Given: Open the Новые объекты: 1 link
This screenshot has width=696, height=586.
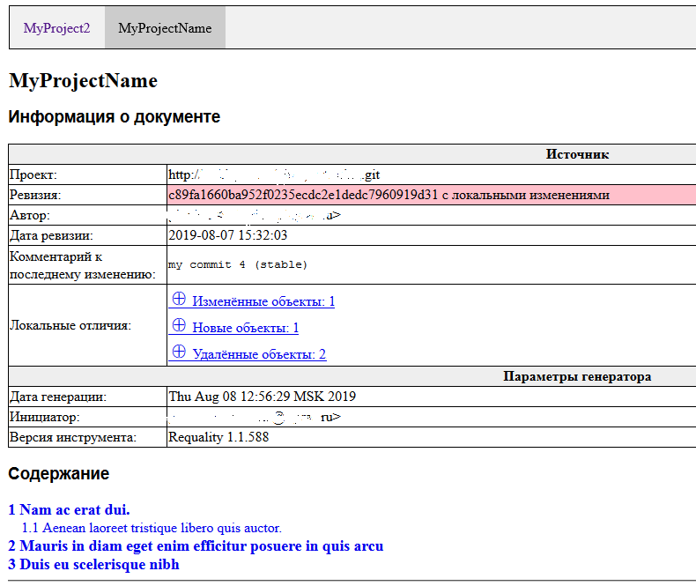Looking at the screenshot, I should tap(246, 328).
